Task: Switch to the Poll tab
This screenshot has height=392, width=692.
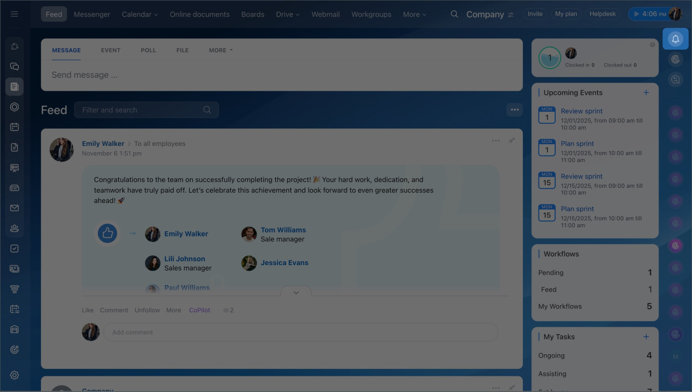Action: (148, 50)
